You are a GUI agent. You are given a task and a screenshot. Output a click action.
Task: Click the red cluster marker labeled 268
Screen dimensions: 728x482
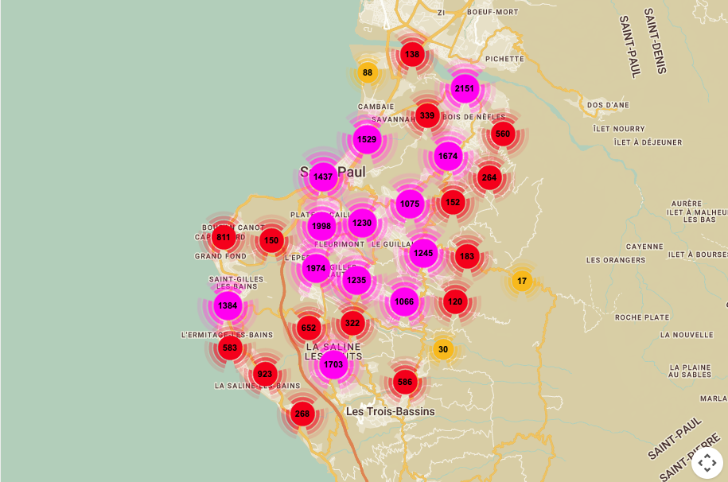tap(302, 414)
